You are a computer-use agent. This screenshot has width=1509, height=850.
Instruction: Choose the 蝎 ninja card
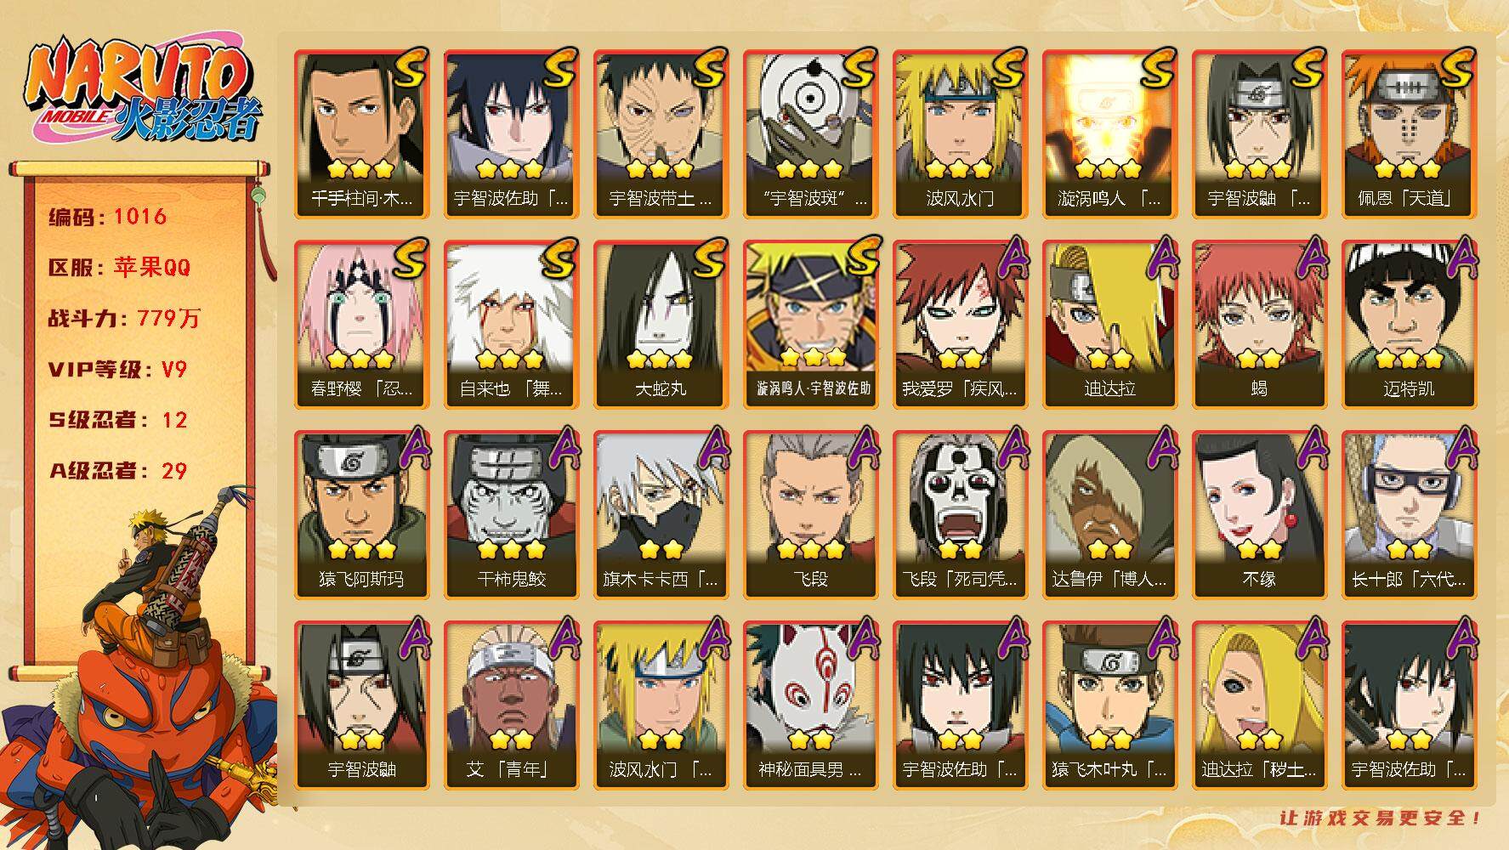[x=1260, y=325]
